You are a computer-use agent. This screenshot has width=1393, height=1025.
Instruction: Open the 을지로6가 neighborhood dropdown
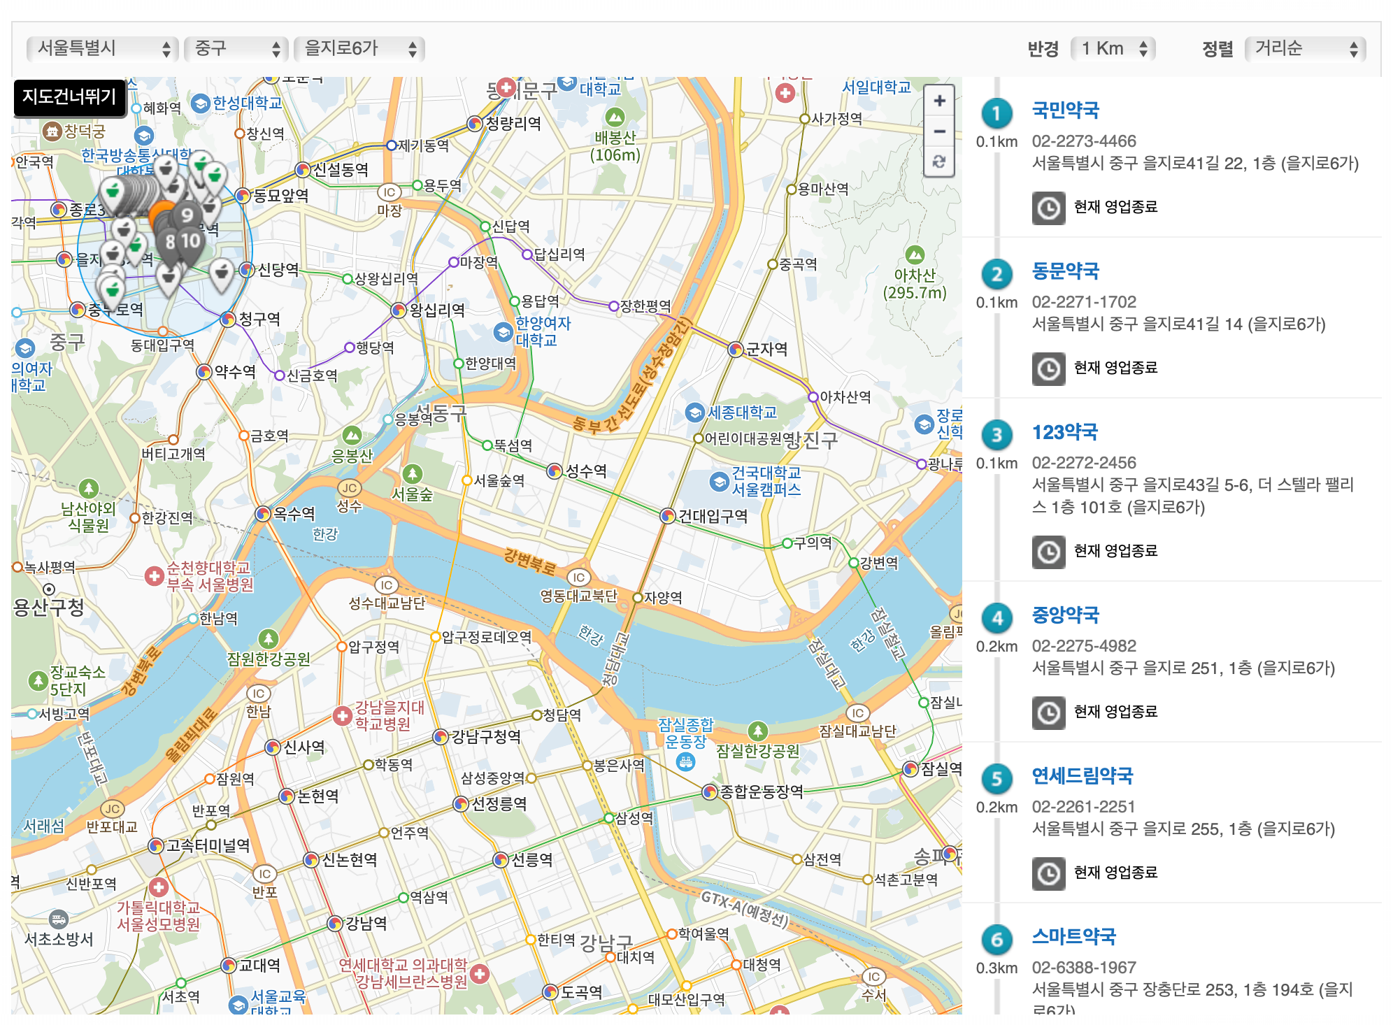pos(359,48)
